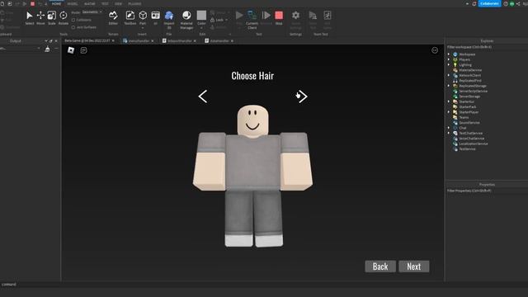Clear output with the broom icon
The width and height of the screenshot is (528, 297).
[x=47, y=49]
